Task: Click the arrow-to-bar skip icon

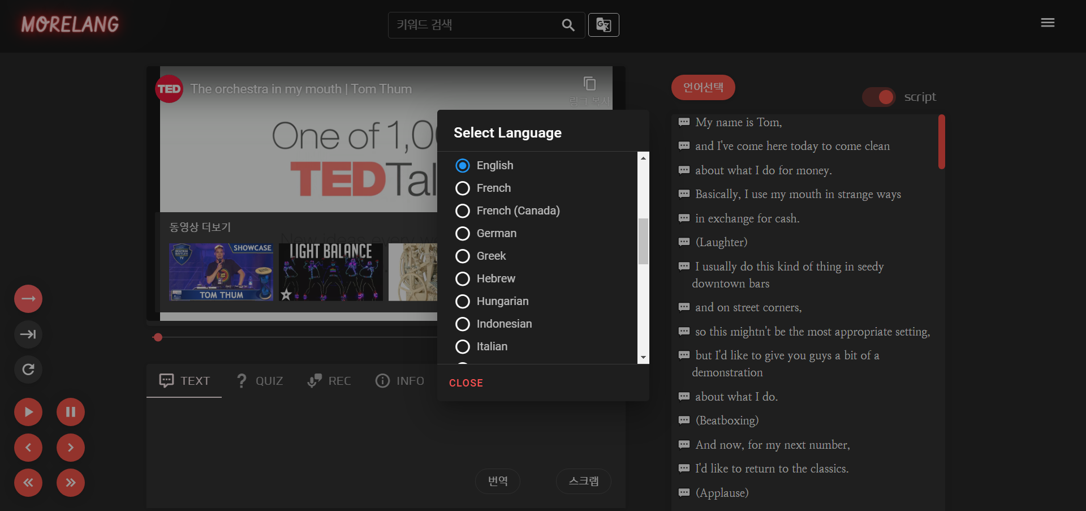Action: pos(28,334)
